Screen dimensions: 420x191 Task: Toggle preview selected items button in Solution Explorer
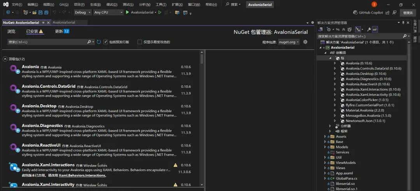point(375,30)
